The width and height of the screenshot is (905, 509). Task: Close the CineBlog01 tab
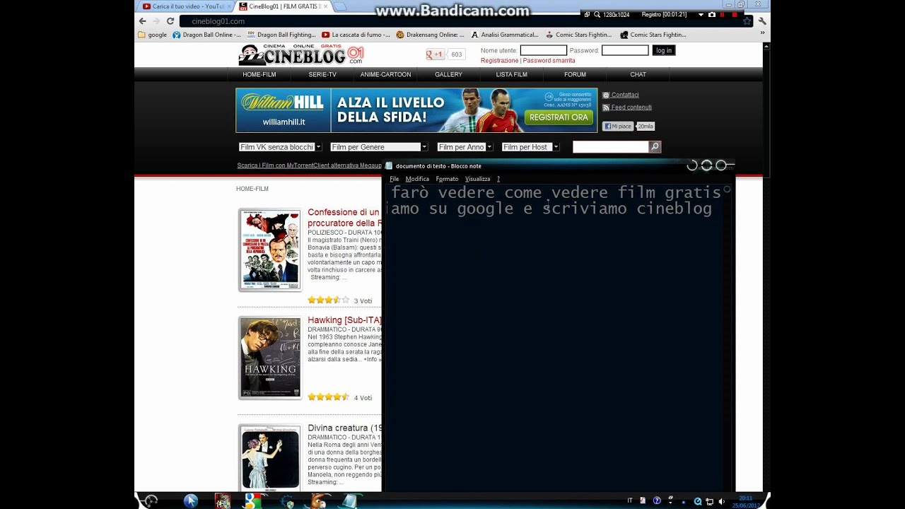tap(325, 6)
